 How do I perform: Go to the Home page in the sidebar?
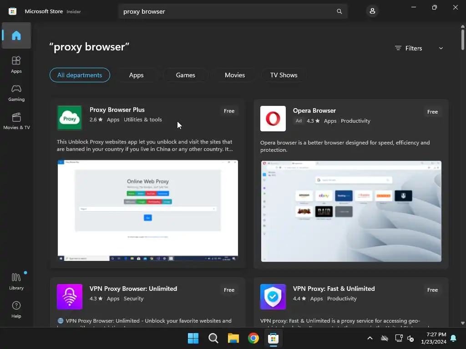tap(16, 35)
